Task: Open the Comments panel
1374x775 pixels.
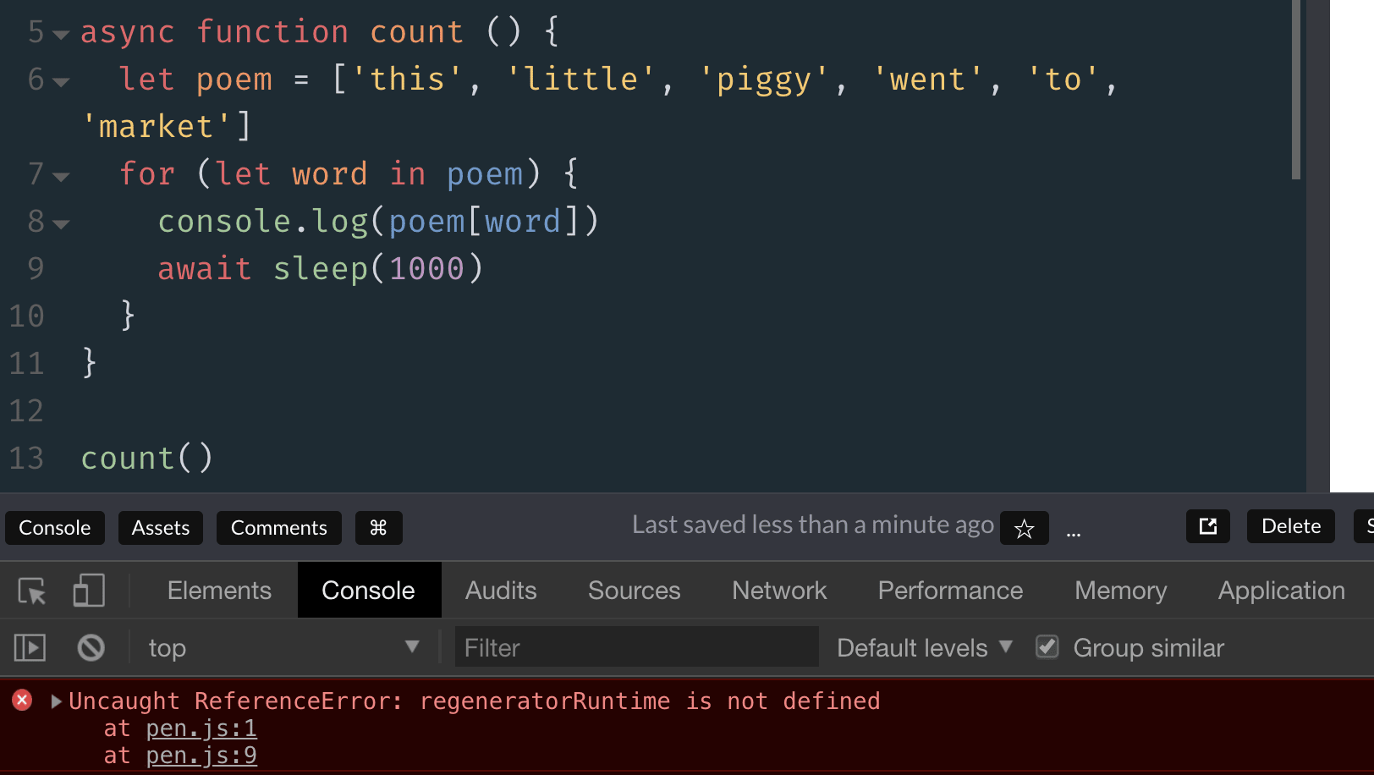Action: coord(279,527)
